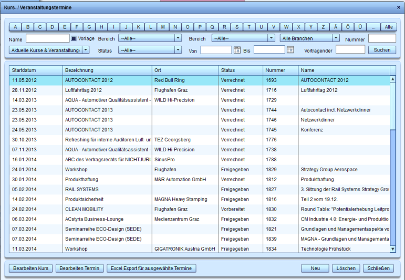The width and height of the screenshot is (405, 280).
Task: Toggle the Vorlage checkbox
Action: point(74,38)
